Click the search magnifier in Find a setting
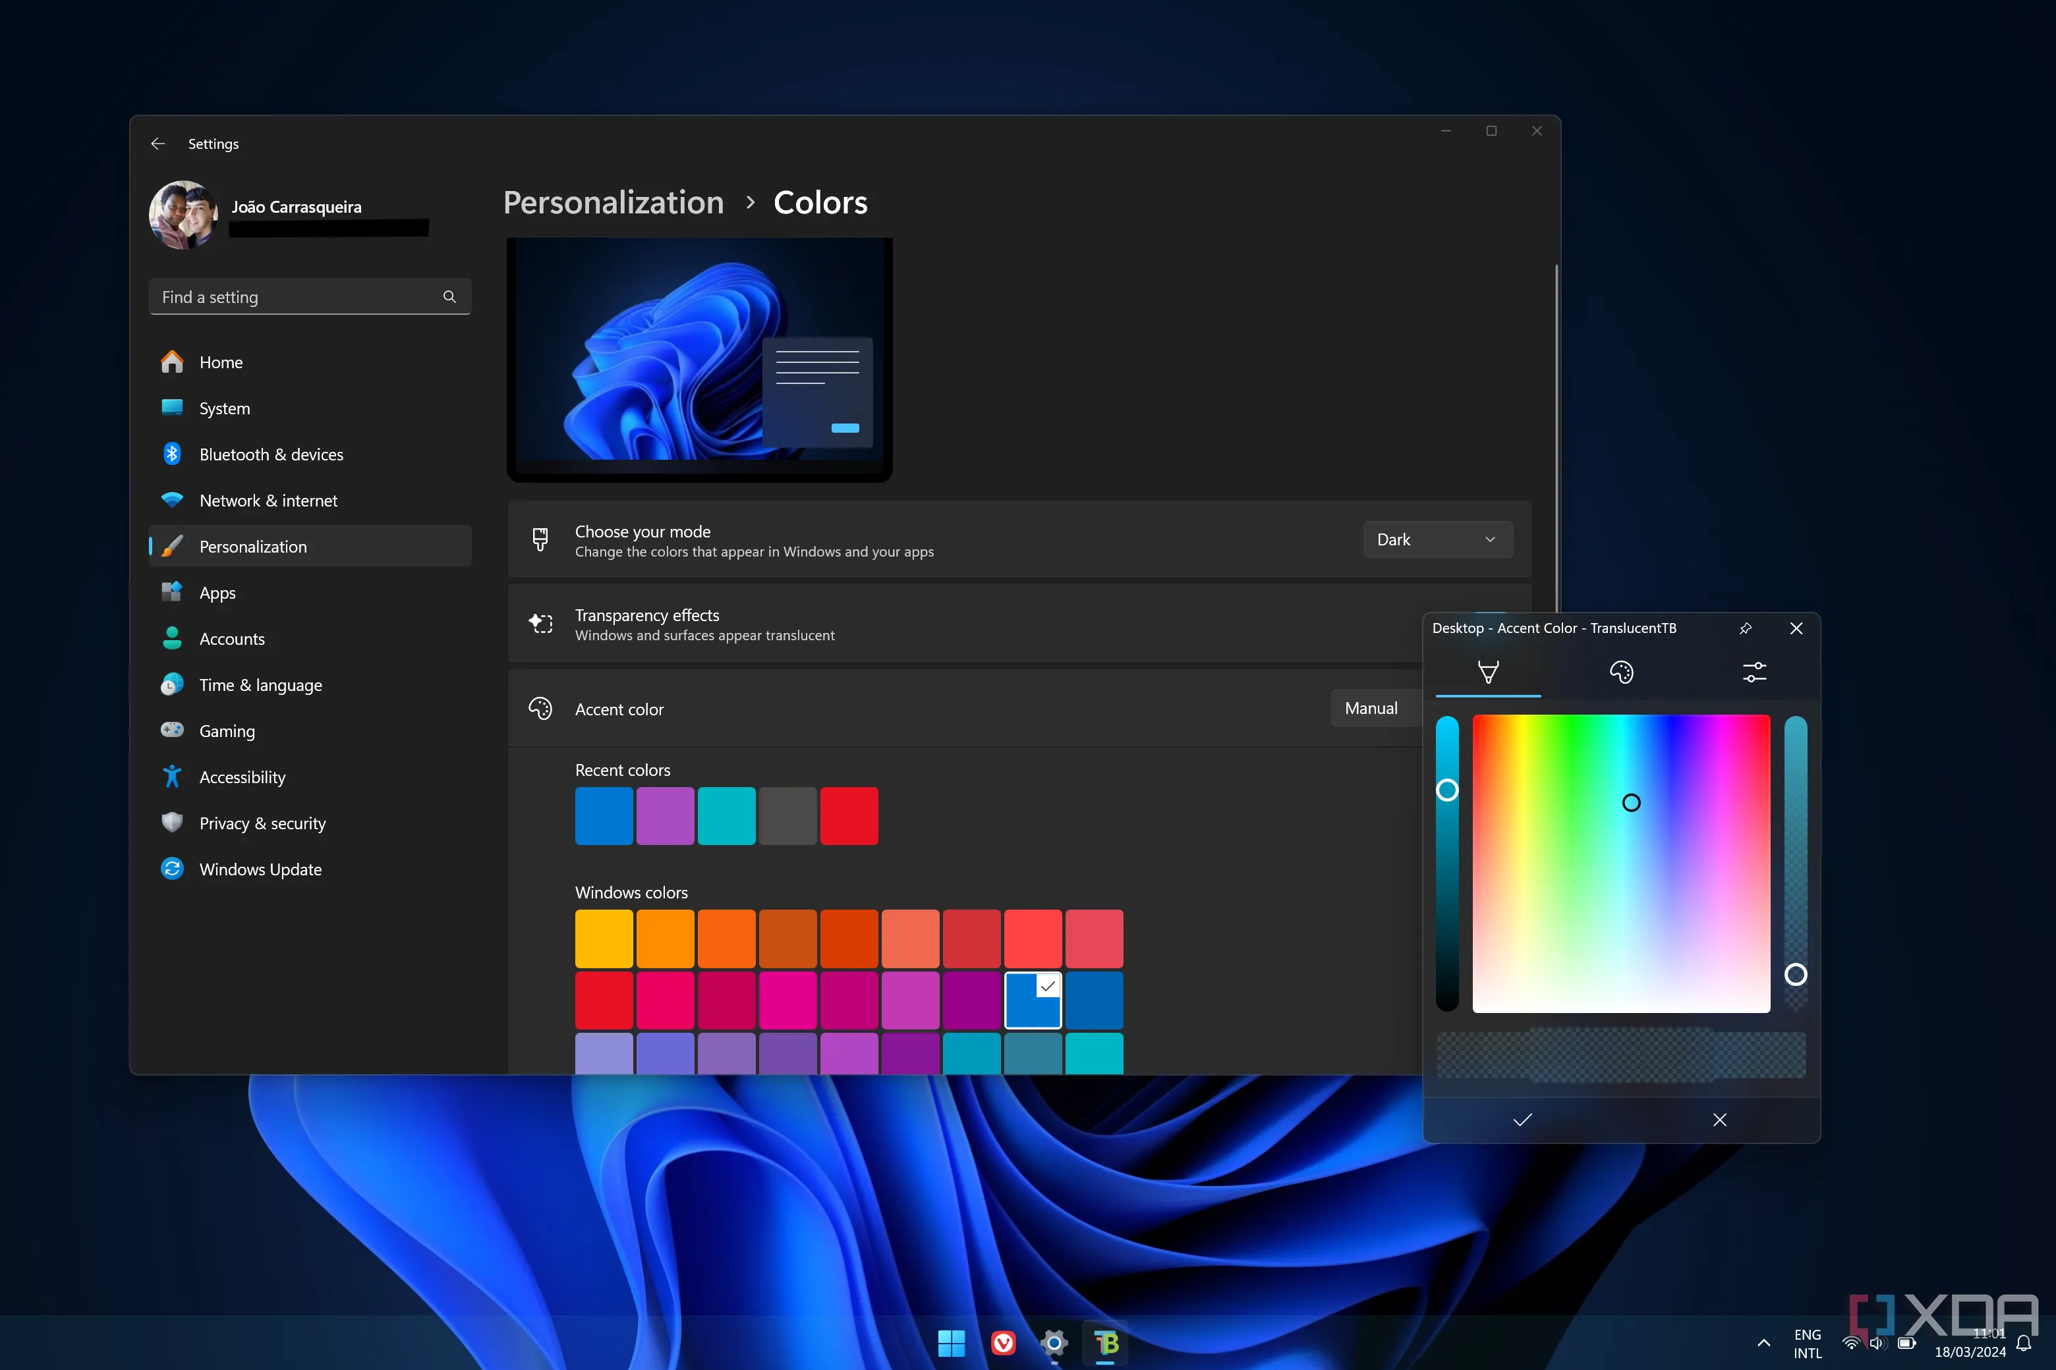2056x1370 pixels. pos(449,297)
